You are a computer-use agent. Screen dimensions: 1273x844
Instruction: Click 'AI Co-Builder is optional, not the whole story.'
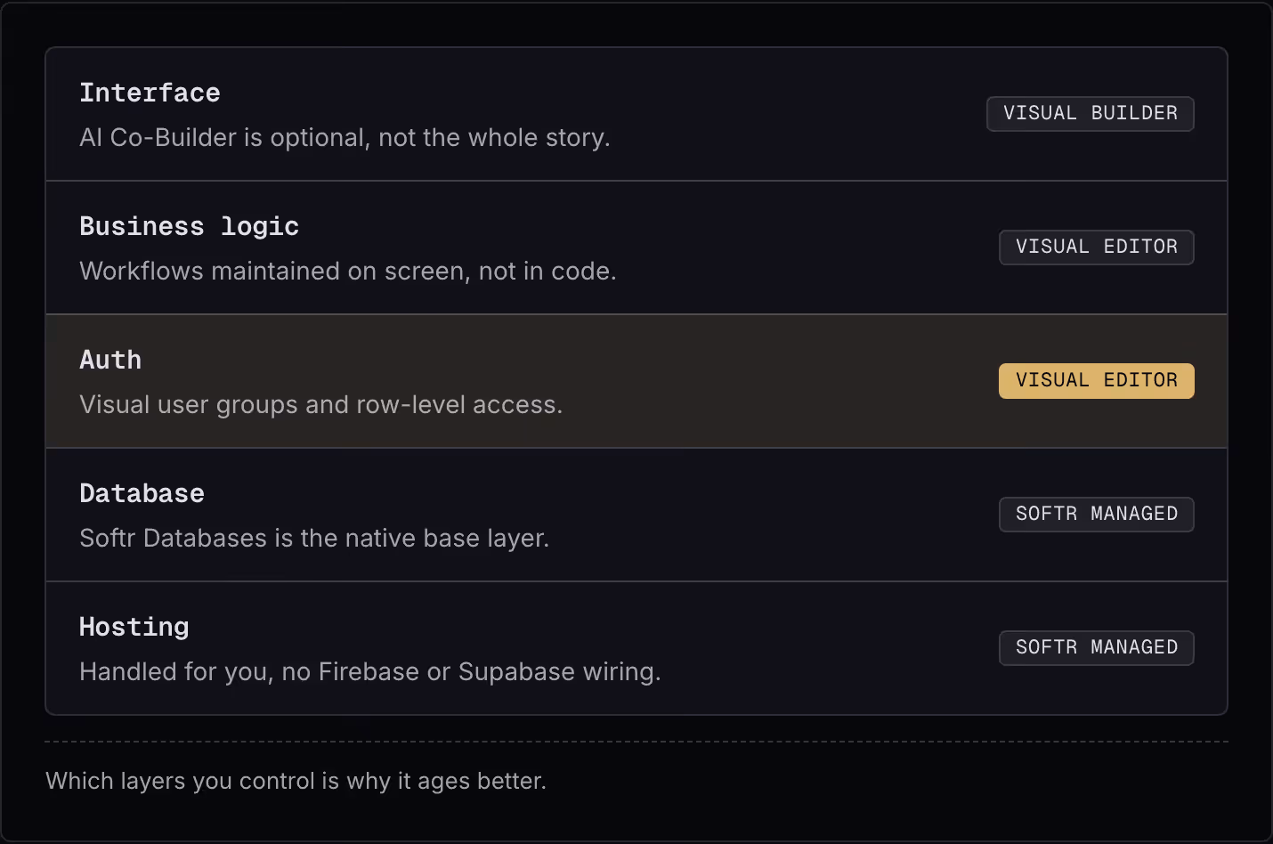(345, 138)
